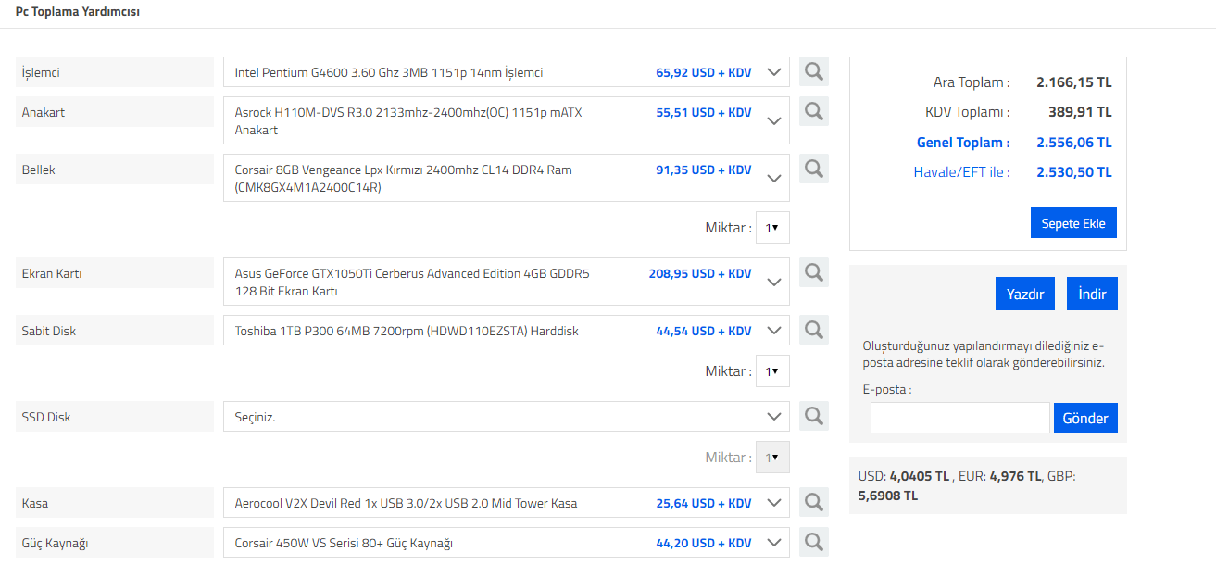Open search icon beside Kasa row
This screenshot has width=1216, height=565.
(x=814, y=502)
